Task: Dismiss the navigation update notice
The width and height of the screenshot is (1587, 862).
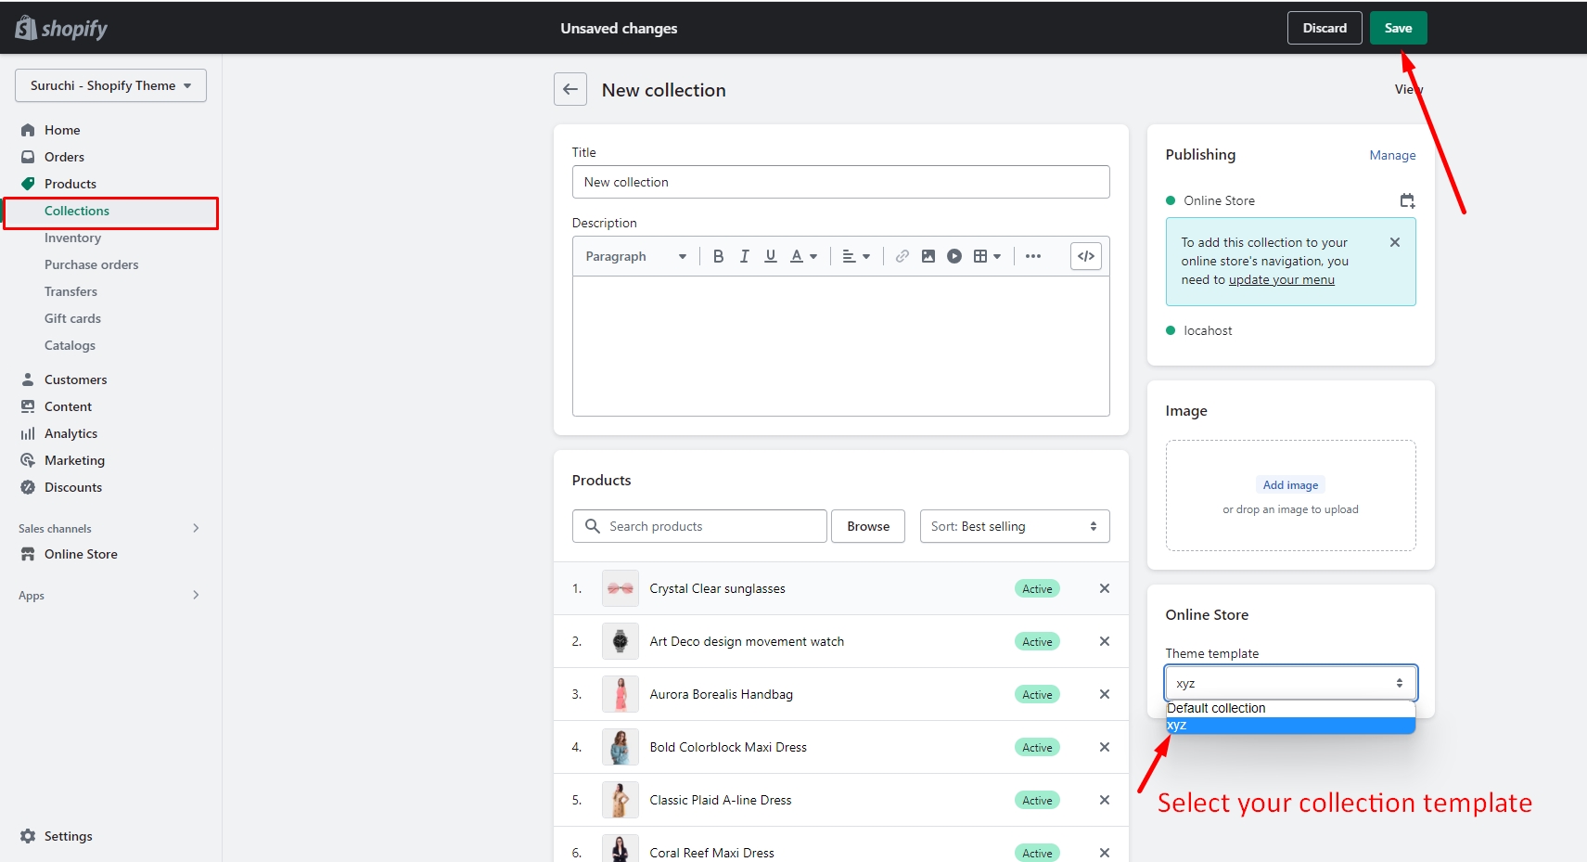Action: point(1394,242)
